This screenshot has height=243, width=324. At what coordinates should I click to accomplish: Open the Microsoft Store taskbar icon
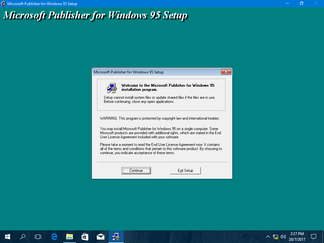(85, 237)
